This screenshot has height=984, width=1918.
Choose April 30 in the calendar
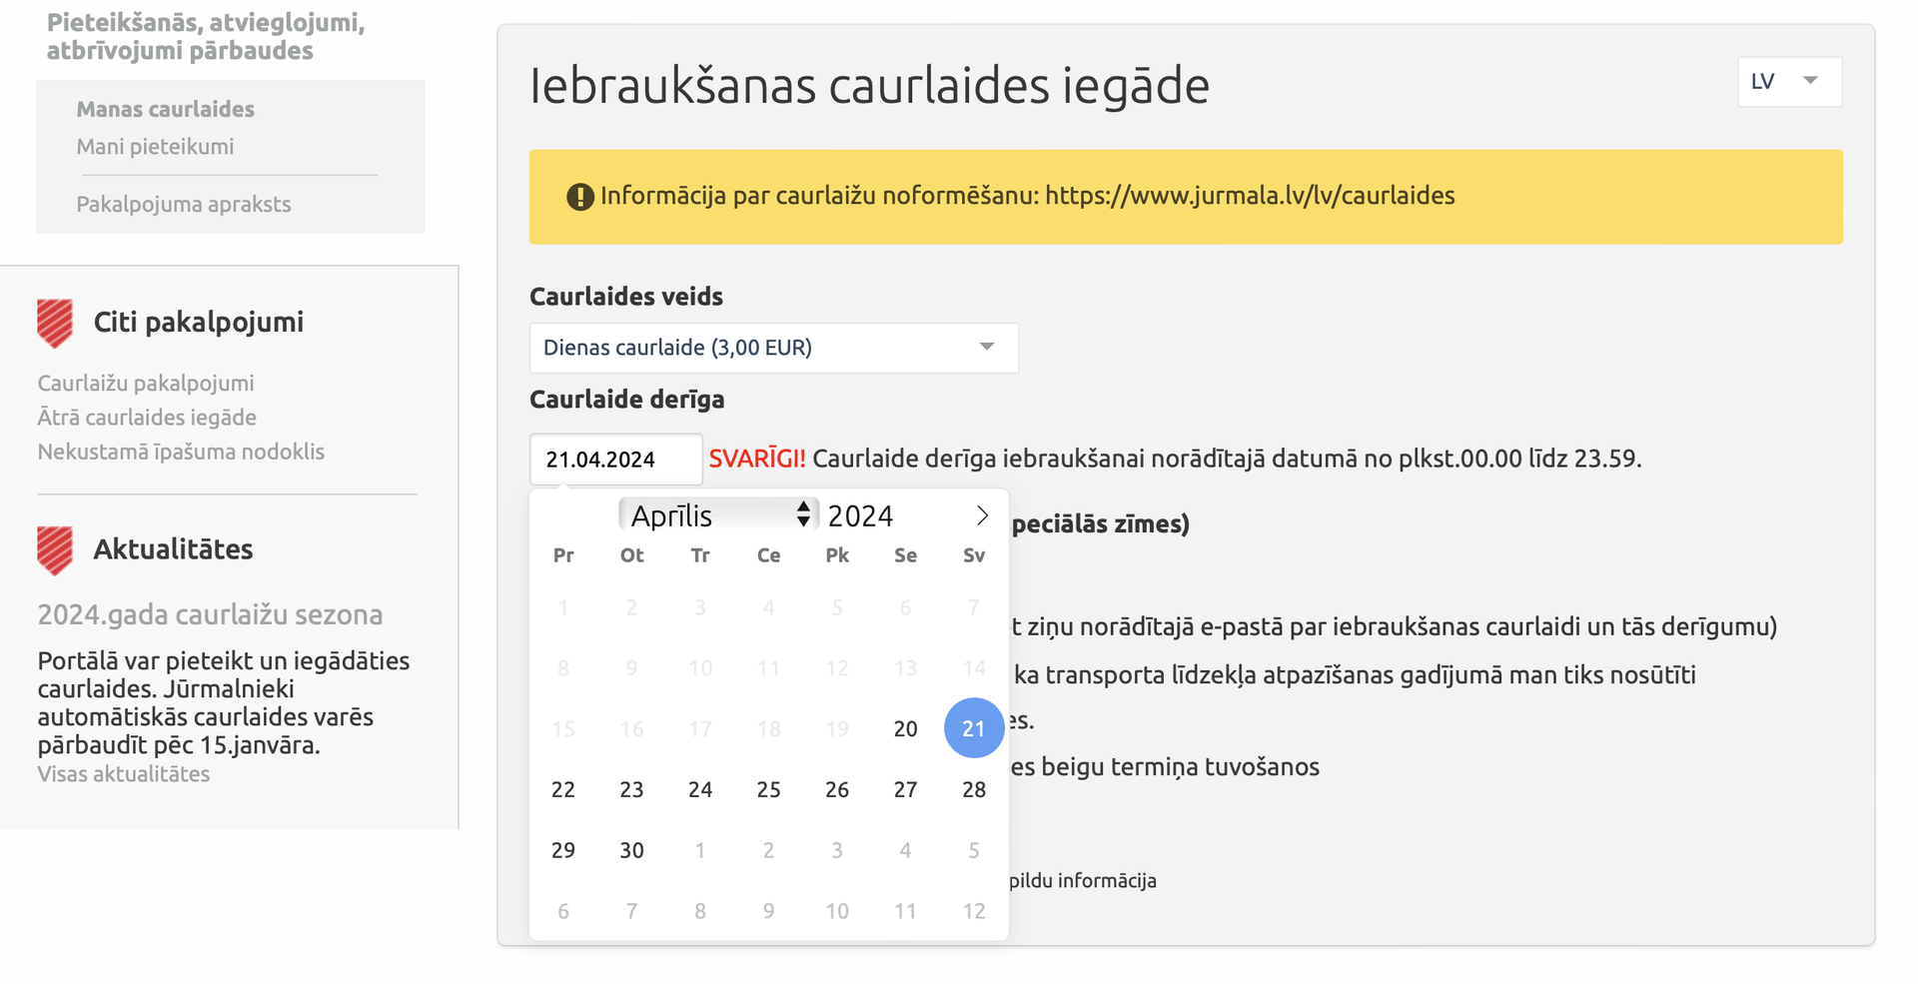pos(632,850)
